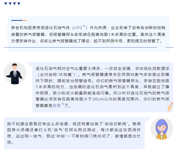Click the search icon beside 白安
Viewport: 184px width, 157px height.
click(x=63, y=104)
